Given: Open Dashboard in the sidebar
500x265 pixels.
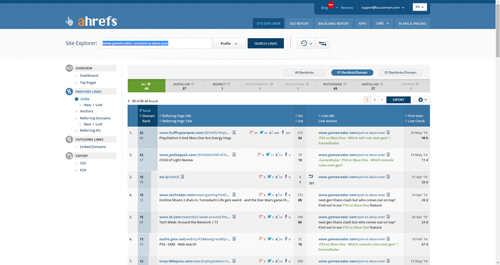Looking at the screenshot, I should 89,76.
